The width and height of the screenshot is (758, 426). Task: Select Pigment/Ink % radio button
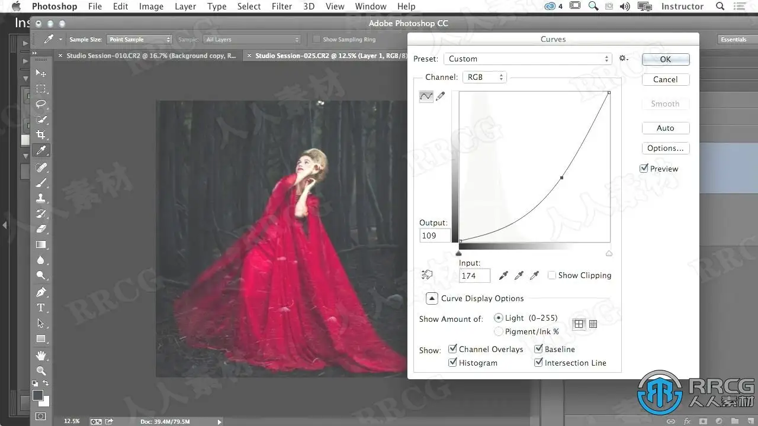[x=499, y=331]
